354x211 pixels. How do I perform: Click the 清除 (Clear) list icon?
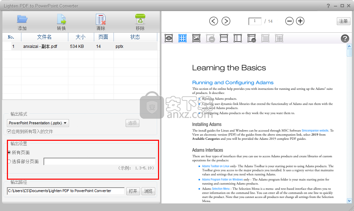(101, 19)
